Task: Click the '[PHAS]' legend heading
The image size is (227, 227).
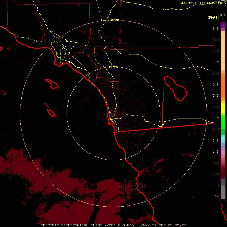Action: [213, 18]
